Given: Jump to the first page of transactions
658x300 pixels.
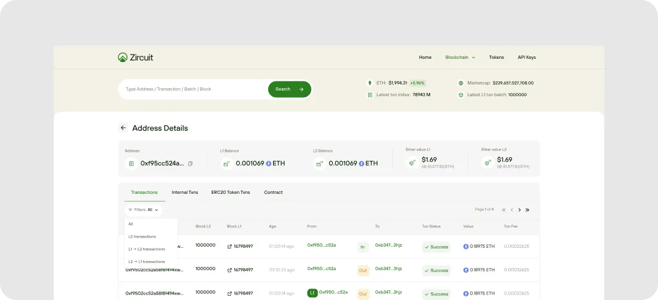Looking at the screenshot, I should (504, 210).
